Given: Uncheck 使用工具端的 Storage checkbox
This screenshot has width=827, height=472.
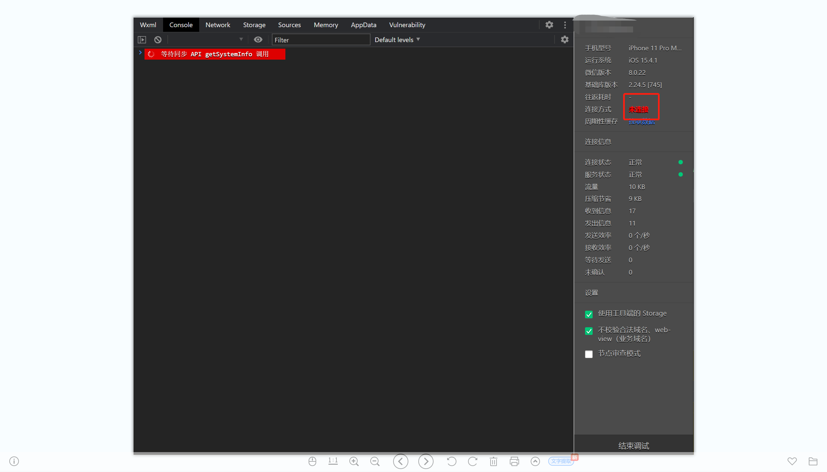Looking at the screenshot, I should tap(589, 314).
